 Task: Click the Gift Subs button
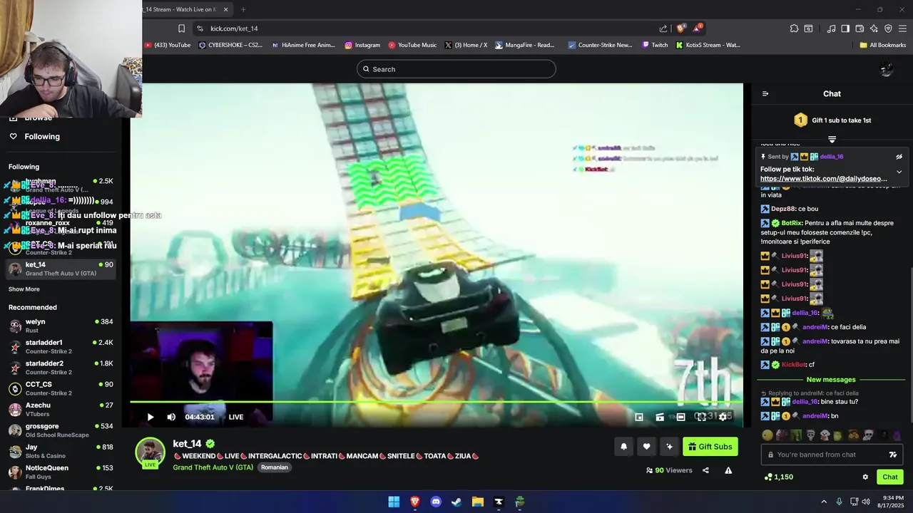point(710,447)
